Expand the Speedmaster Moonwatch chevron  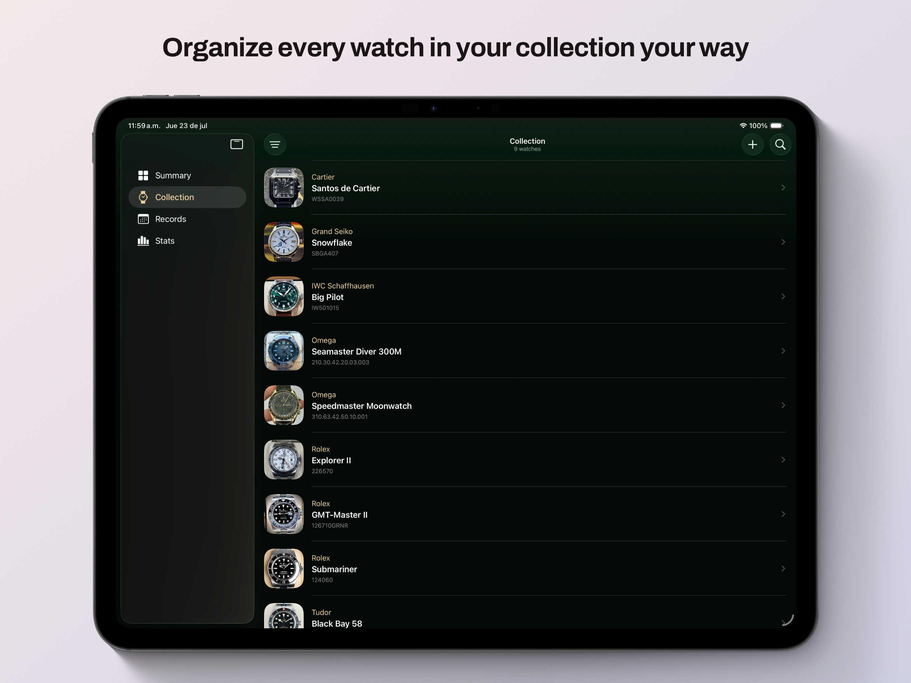(783, 405)
